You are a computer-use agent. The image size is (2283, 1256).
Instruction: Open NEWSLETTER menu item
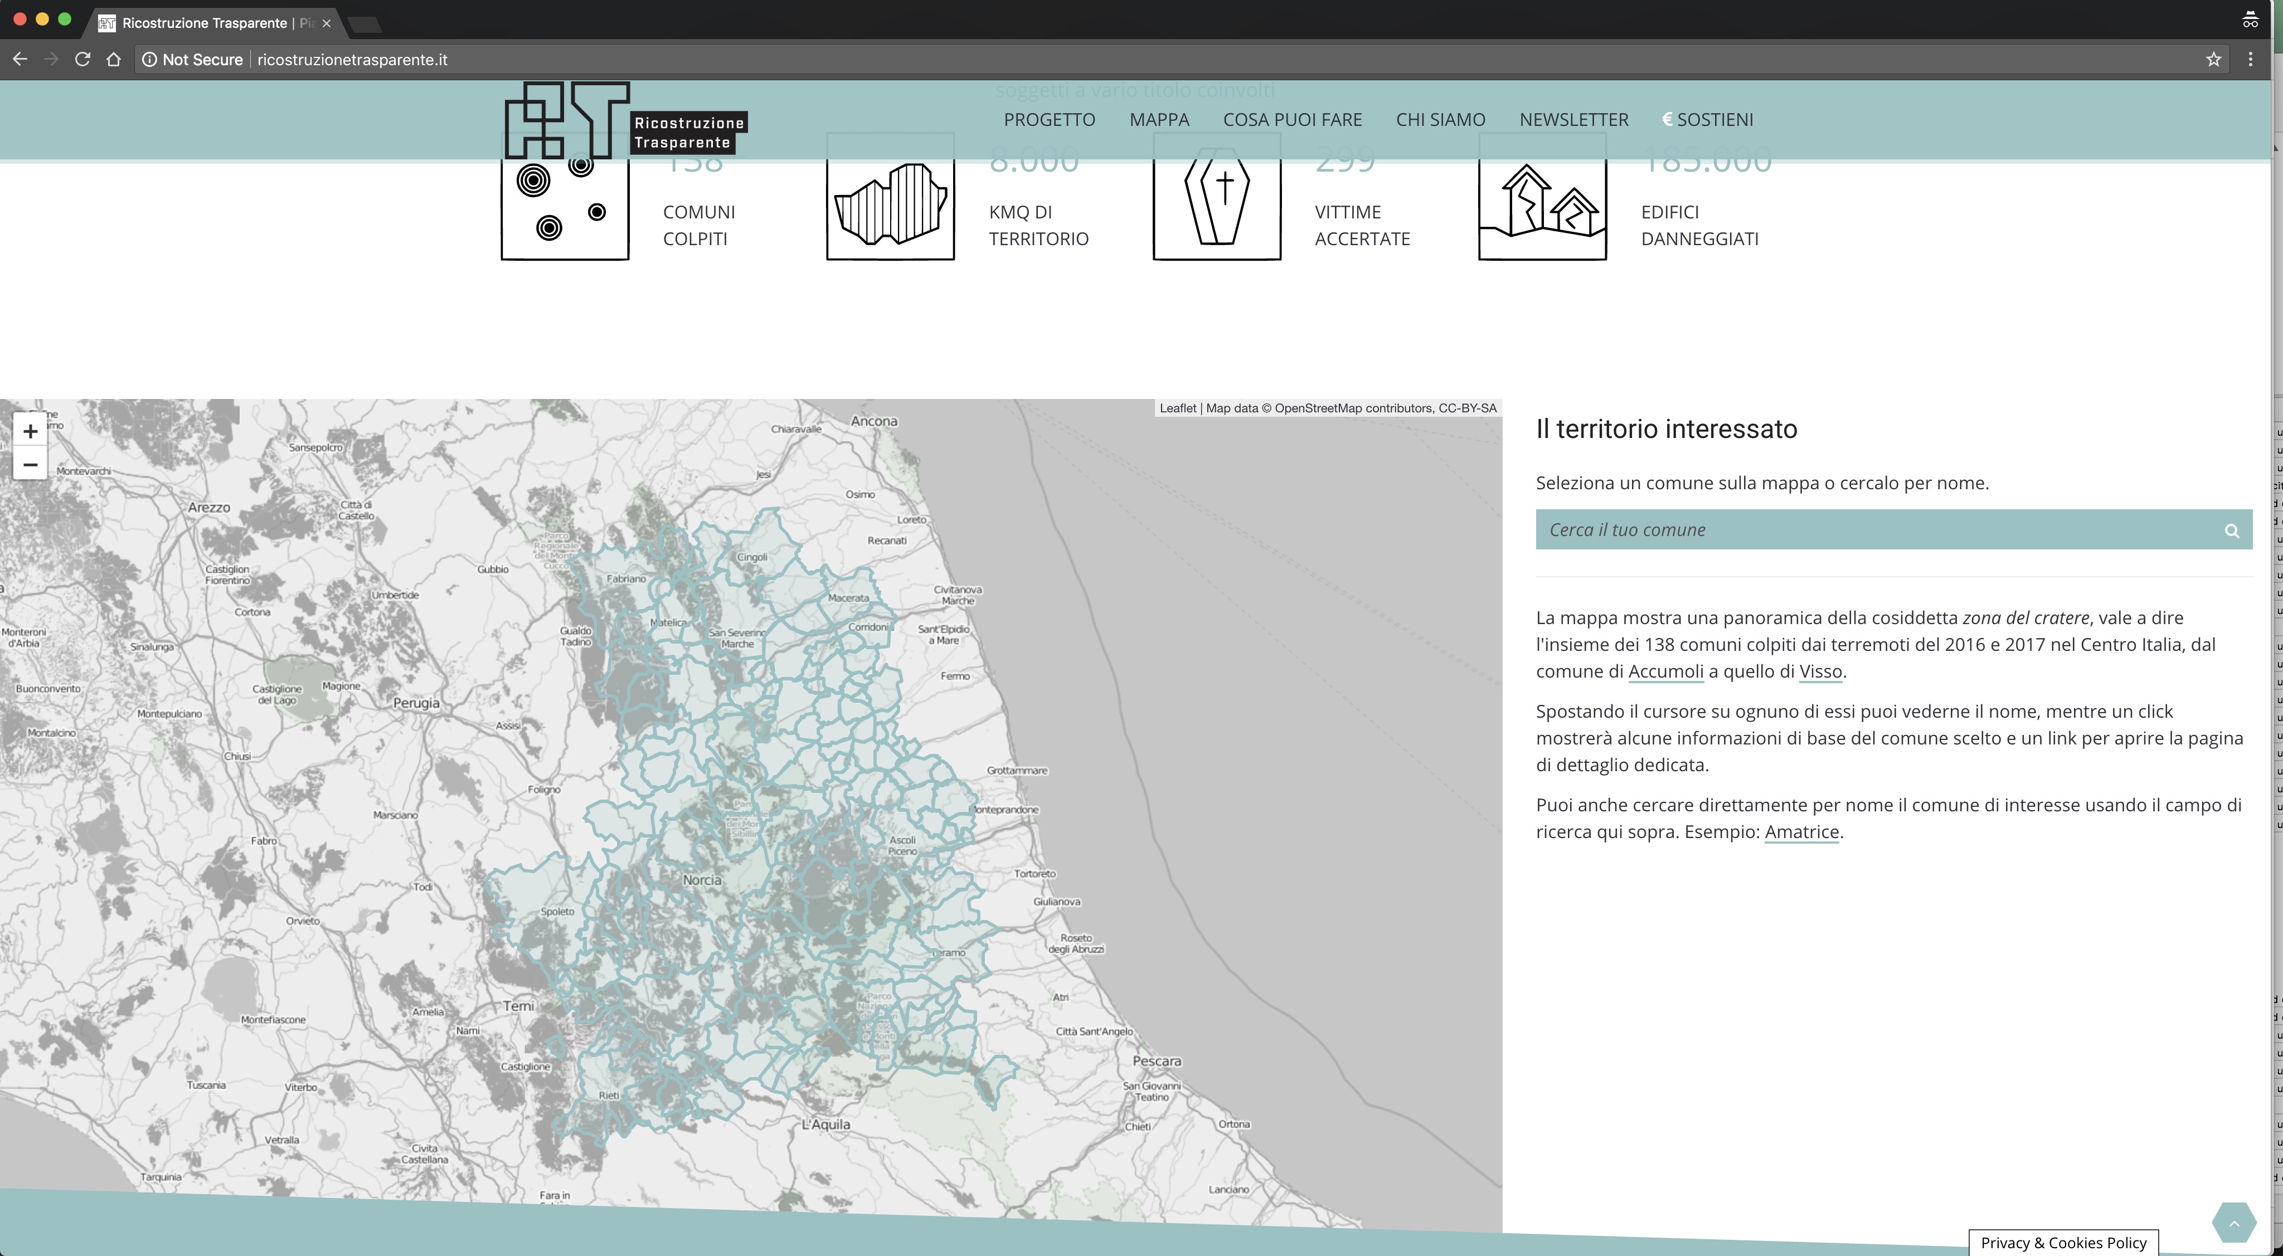point(1574,120)
